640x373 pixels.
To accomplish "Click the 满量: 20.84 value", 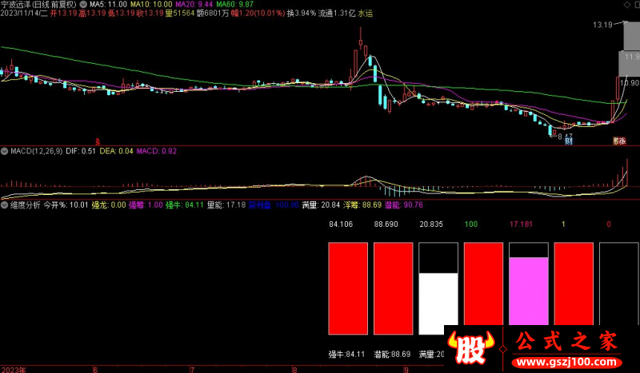I will (x=321, y=205).
